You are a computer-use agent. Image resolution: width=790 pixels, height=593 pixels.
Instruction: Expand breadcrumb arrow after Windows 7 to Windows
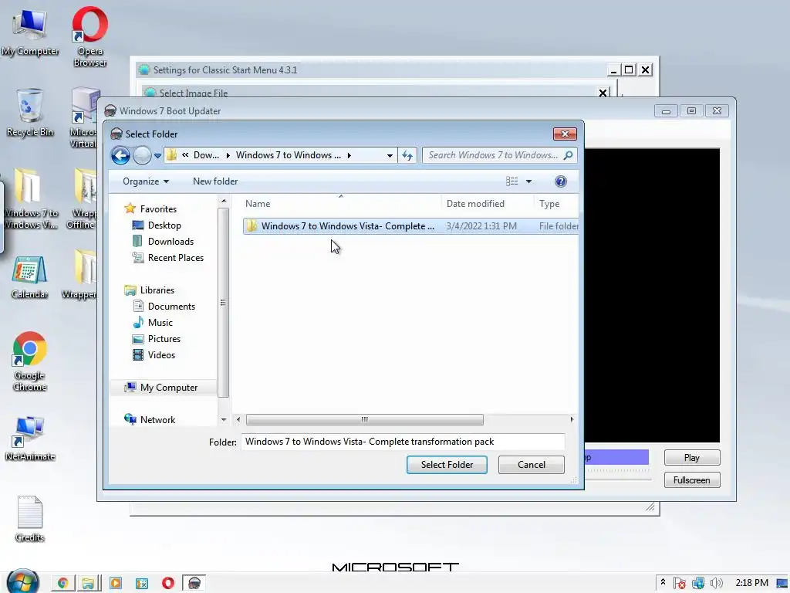point(349,155)
